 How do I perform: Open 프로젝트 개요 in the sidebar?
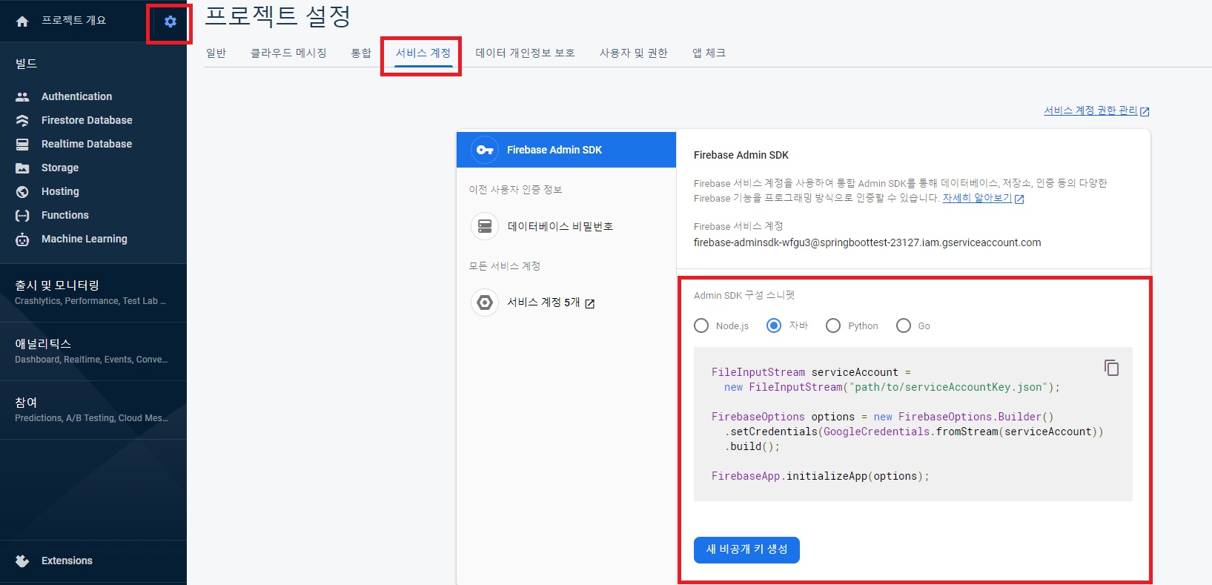73,21
